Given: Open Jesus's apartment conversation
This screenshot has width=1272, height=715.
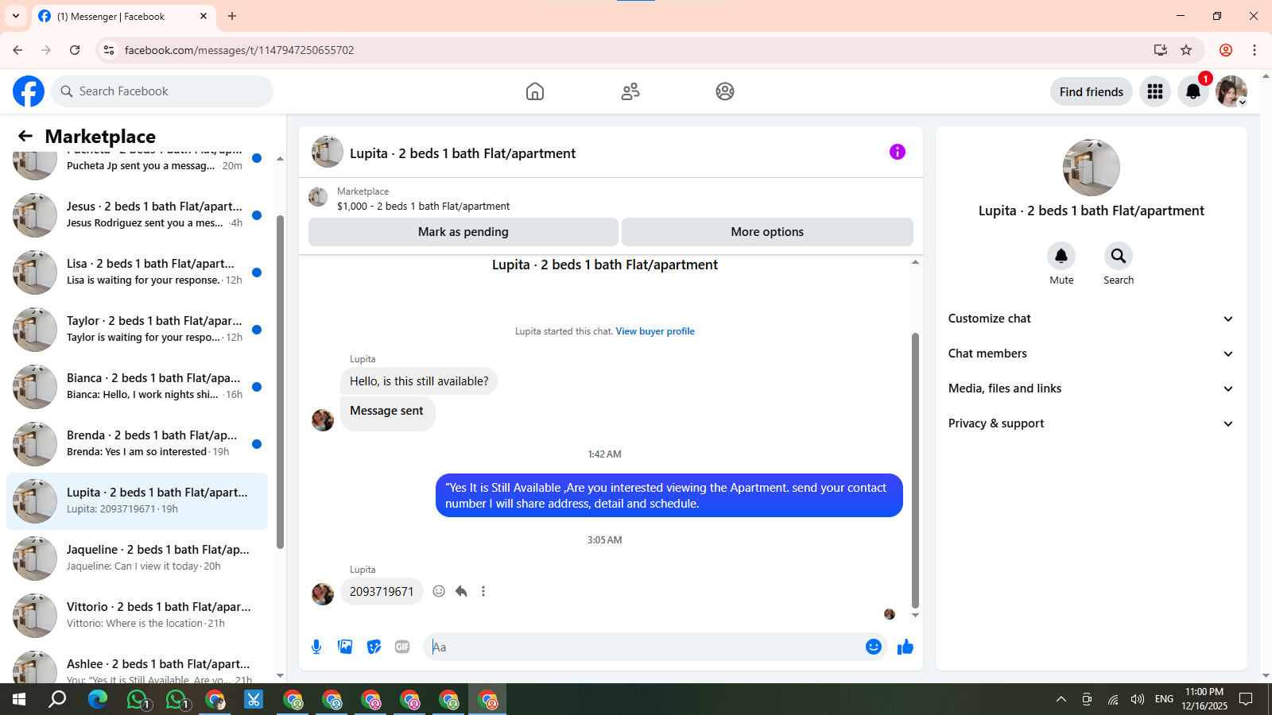Looking at the screenshot, I should (x=137, y=215).
